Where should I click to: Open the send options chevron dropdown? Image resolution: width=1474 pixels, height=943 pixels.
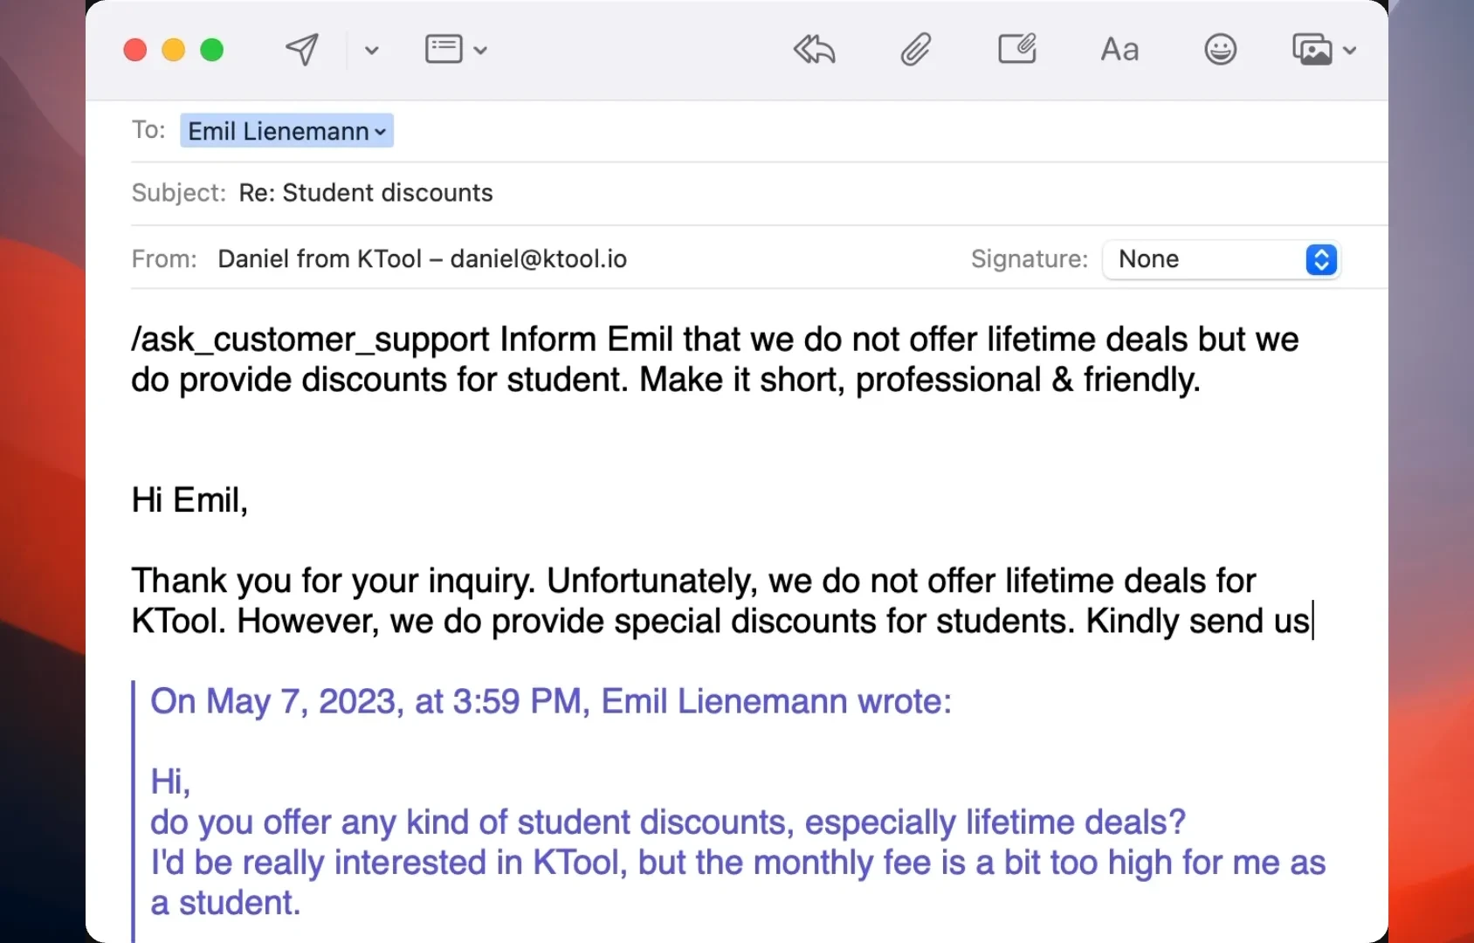pyautogui.click(x=372, y=51)
